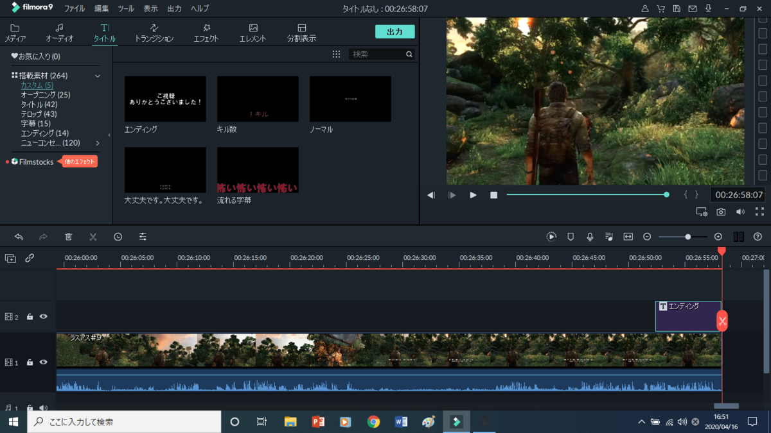Open the edit adjustments sliders icon
This screenshot has width=771, height=433.
(143, 237)
